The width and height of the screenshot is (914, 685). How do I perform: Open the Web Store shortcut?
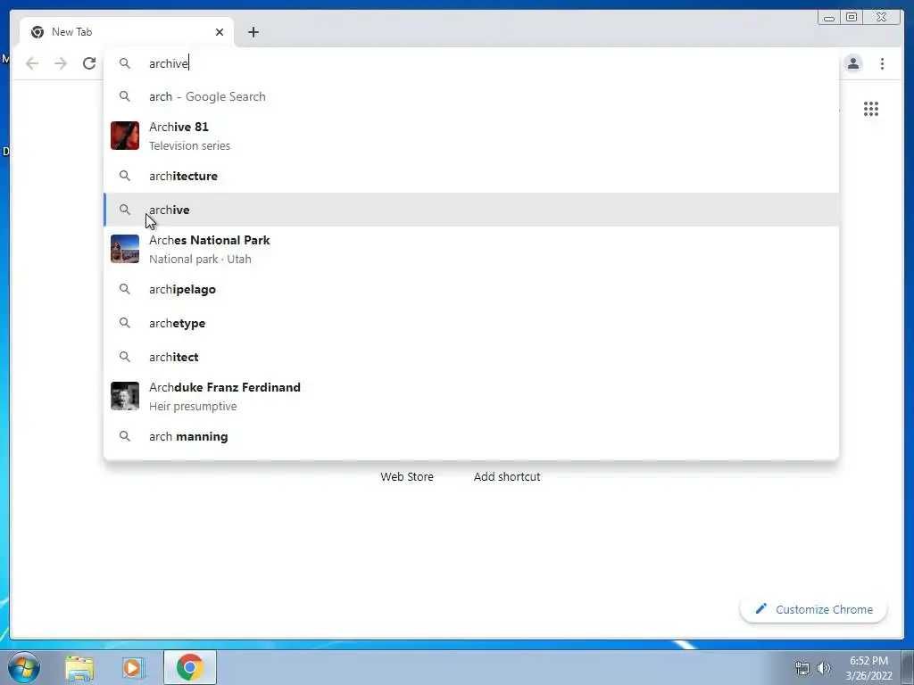click(407, 476)
